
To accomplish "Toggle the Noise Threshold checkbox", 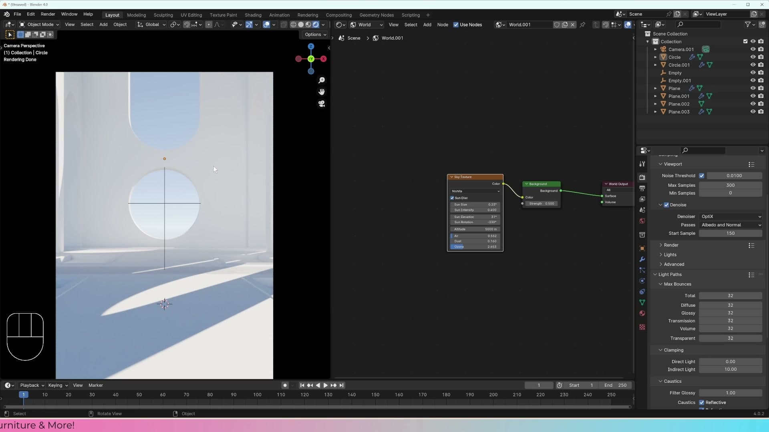I will (x=701, y=176).
